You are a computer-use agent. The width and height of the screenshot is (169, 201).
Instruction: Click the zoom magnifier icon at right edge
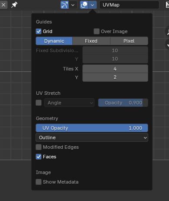point(168,32)
